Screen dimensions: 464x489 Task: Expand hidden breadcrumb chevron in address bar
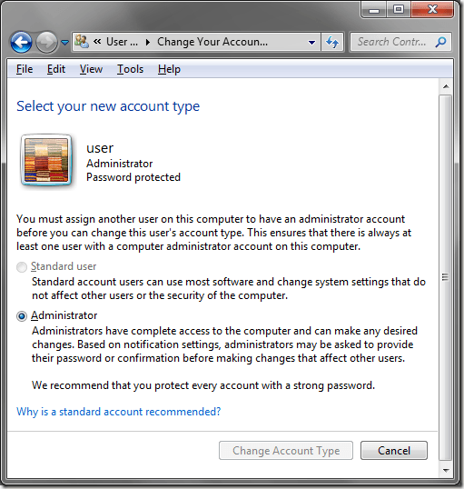(x=97, y=42)
